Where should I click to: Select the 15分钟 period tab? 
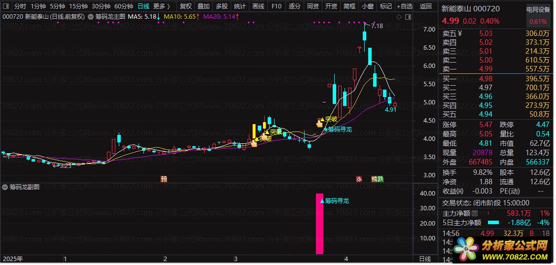coord(78,6)
